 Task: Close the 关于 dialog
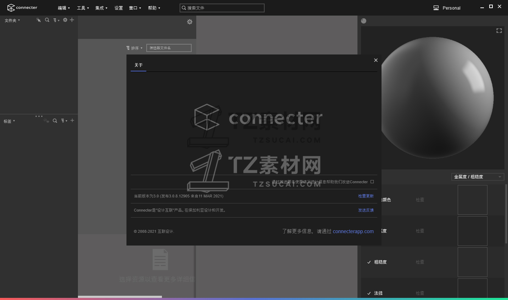[376, 60]
